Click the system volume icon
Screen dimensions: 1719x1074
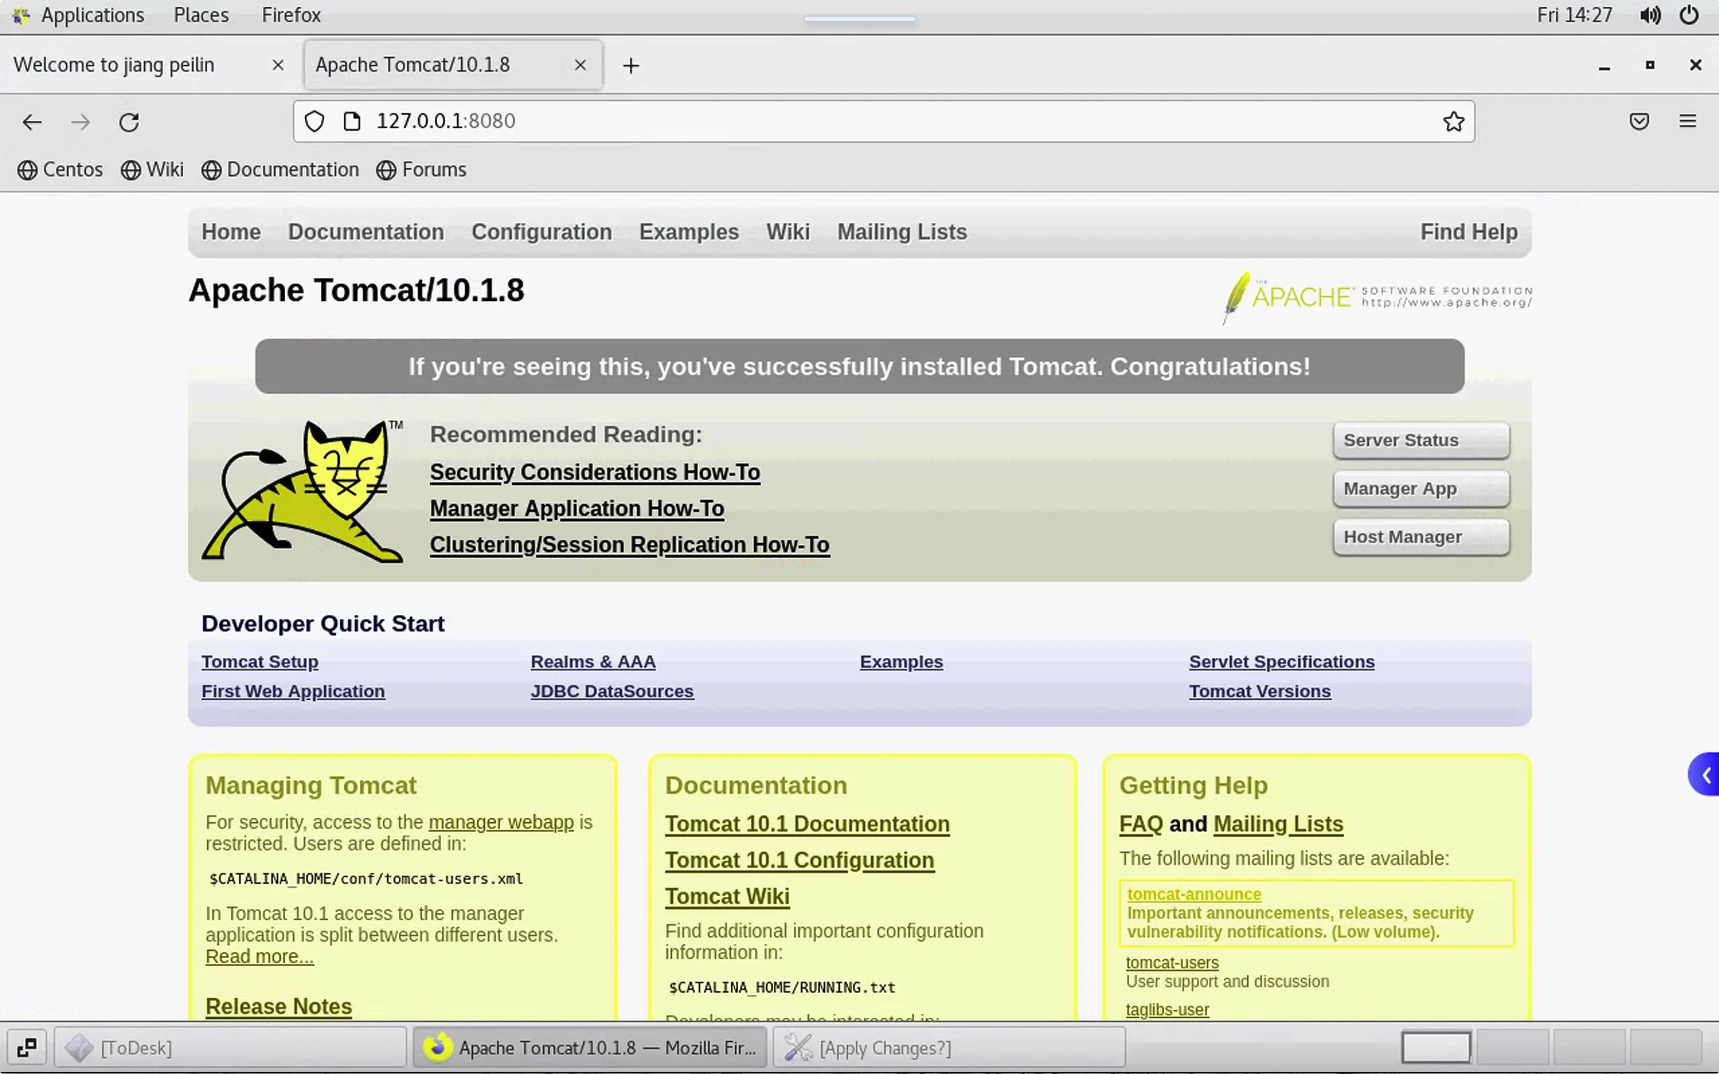1649,15
